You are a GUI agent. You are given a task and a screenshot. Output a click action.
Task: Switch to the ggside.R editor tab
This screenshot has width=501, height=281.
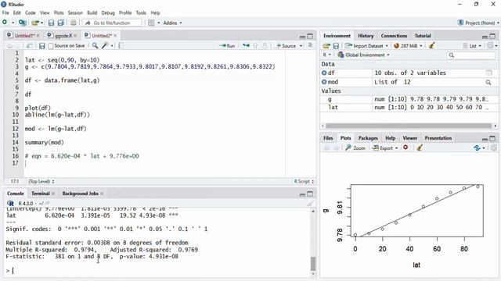click(x=63, y=36)
